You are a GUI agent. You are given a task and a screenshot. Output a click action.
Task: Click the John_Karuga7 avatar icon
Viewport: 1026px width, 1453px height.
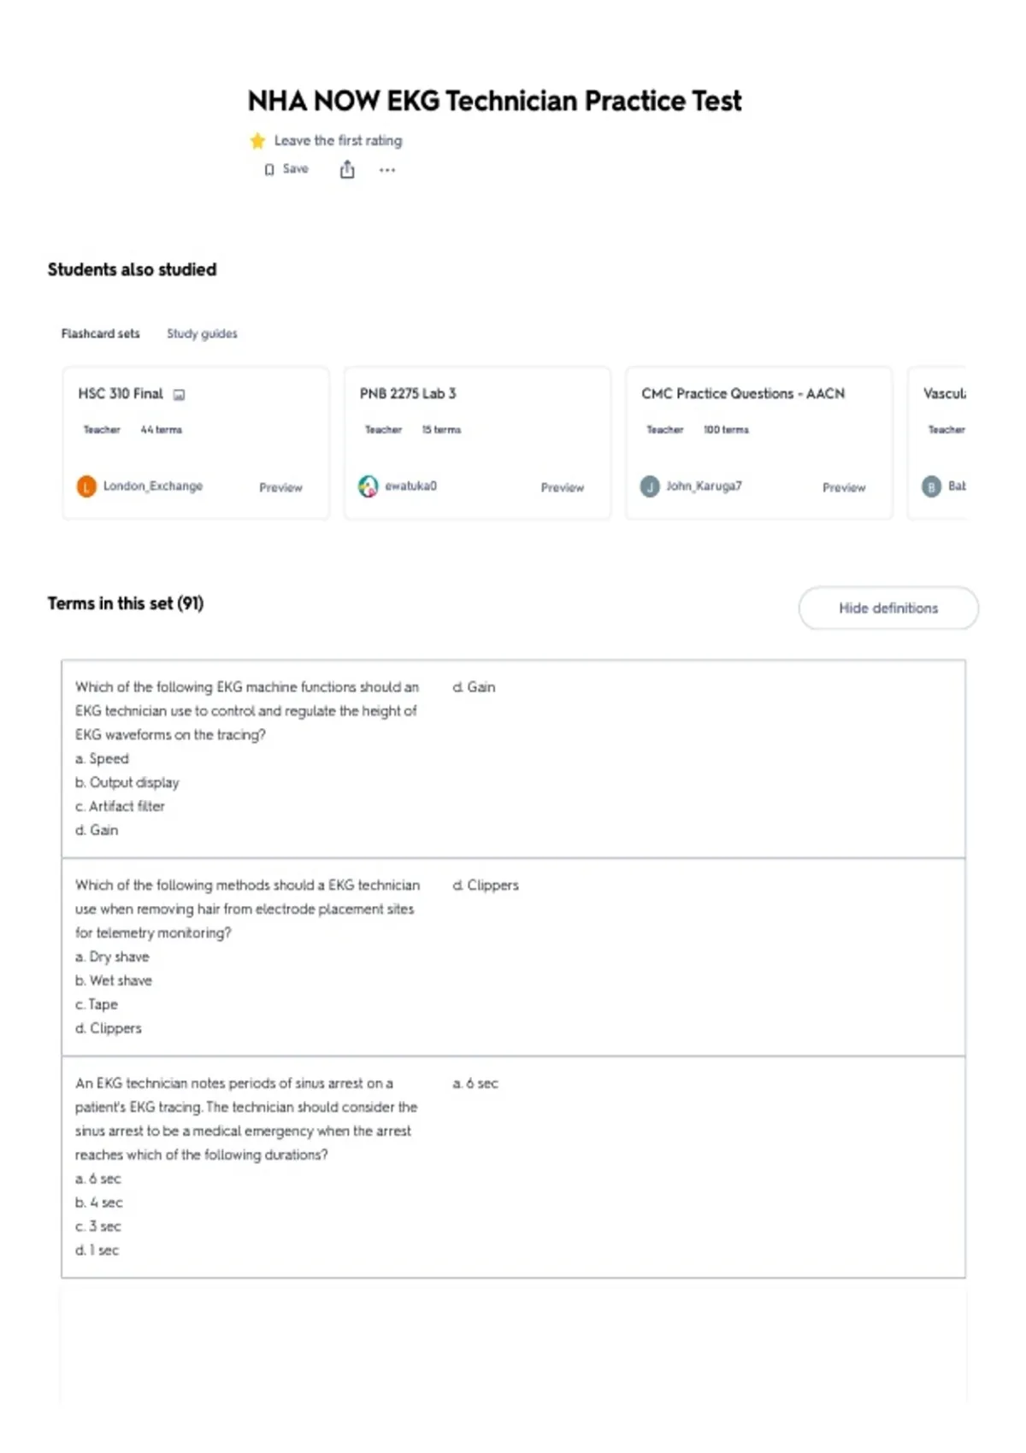click(x=650, y=486)
